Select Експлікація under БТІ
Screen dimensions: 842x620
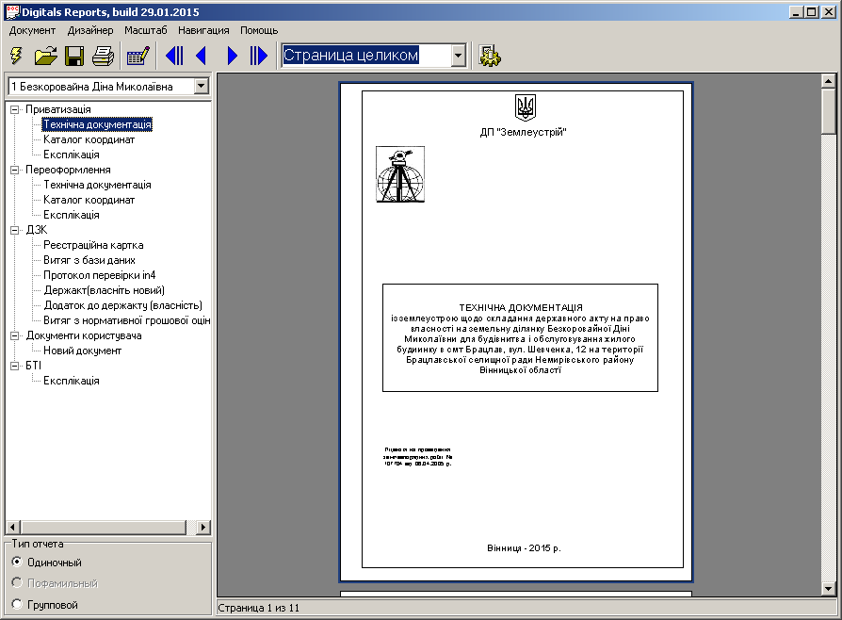point(72,381)
